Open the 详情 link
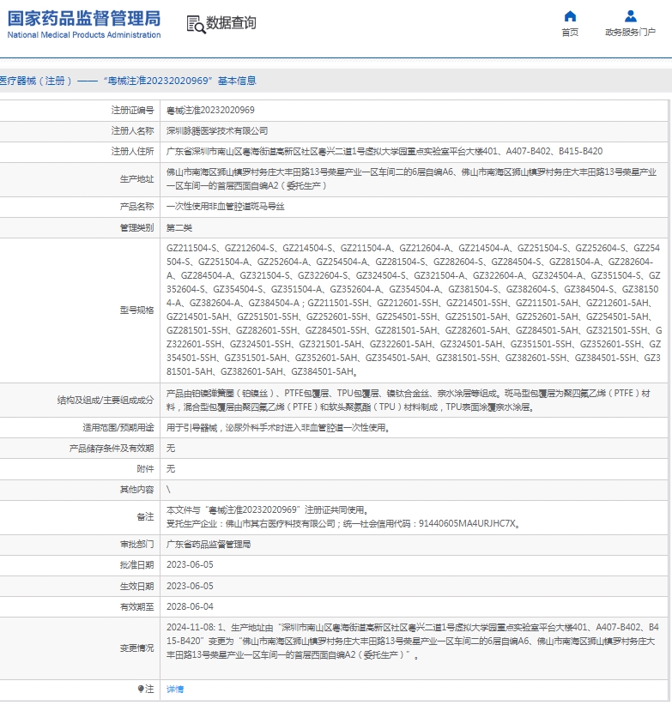672x705 pixels. 175,689
